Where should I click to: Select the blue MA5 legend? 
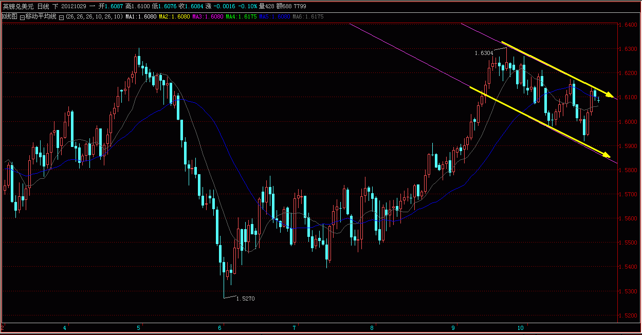click(x=275, y=16)
